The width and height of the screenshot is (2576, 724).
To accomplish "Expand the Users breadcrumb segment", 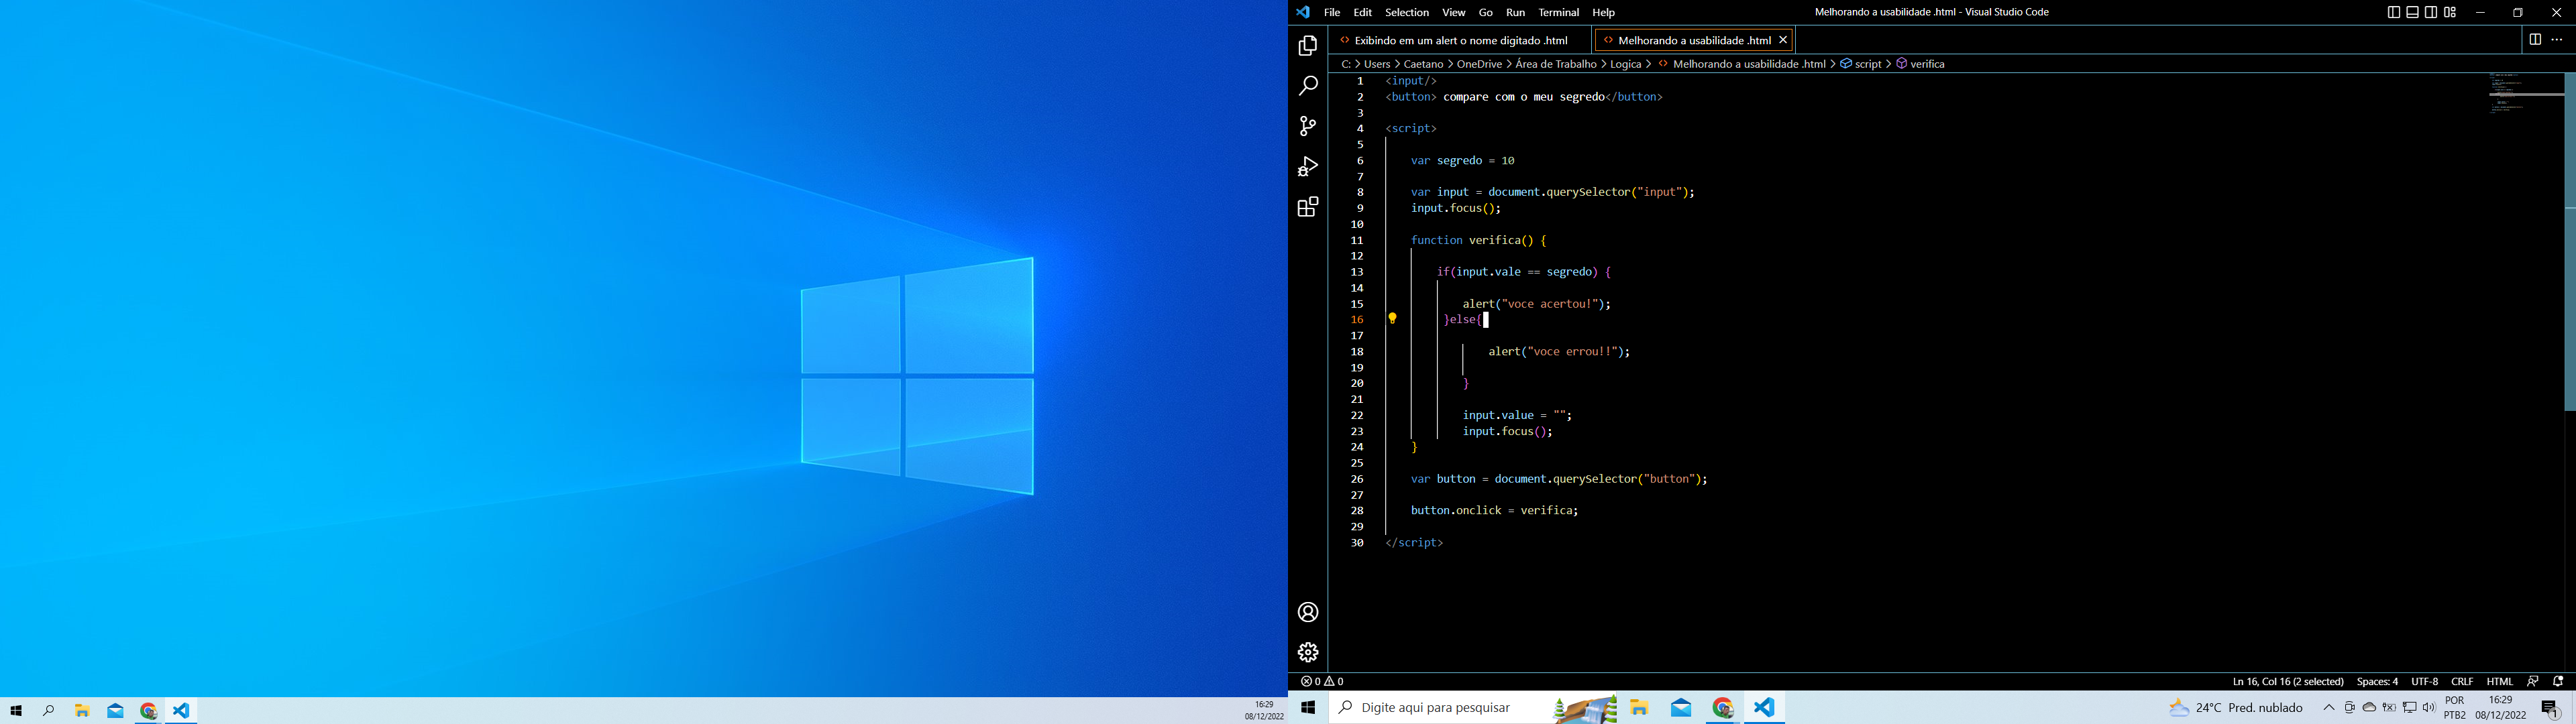I will 1376,64.
